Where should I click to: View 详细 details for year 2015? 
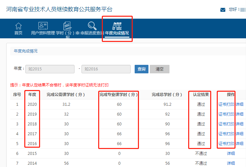(231, 154)
